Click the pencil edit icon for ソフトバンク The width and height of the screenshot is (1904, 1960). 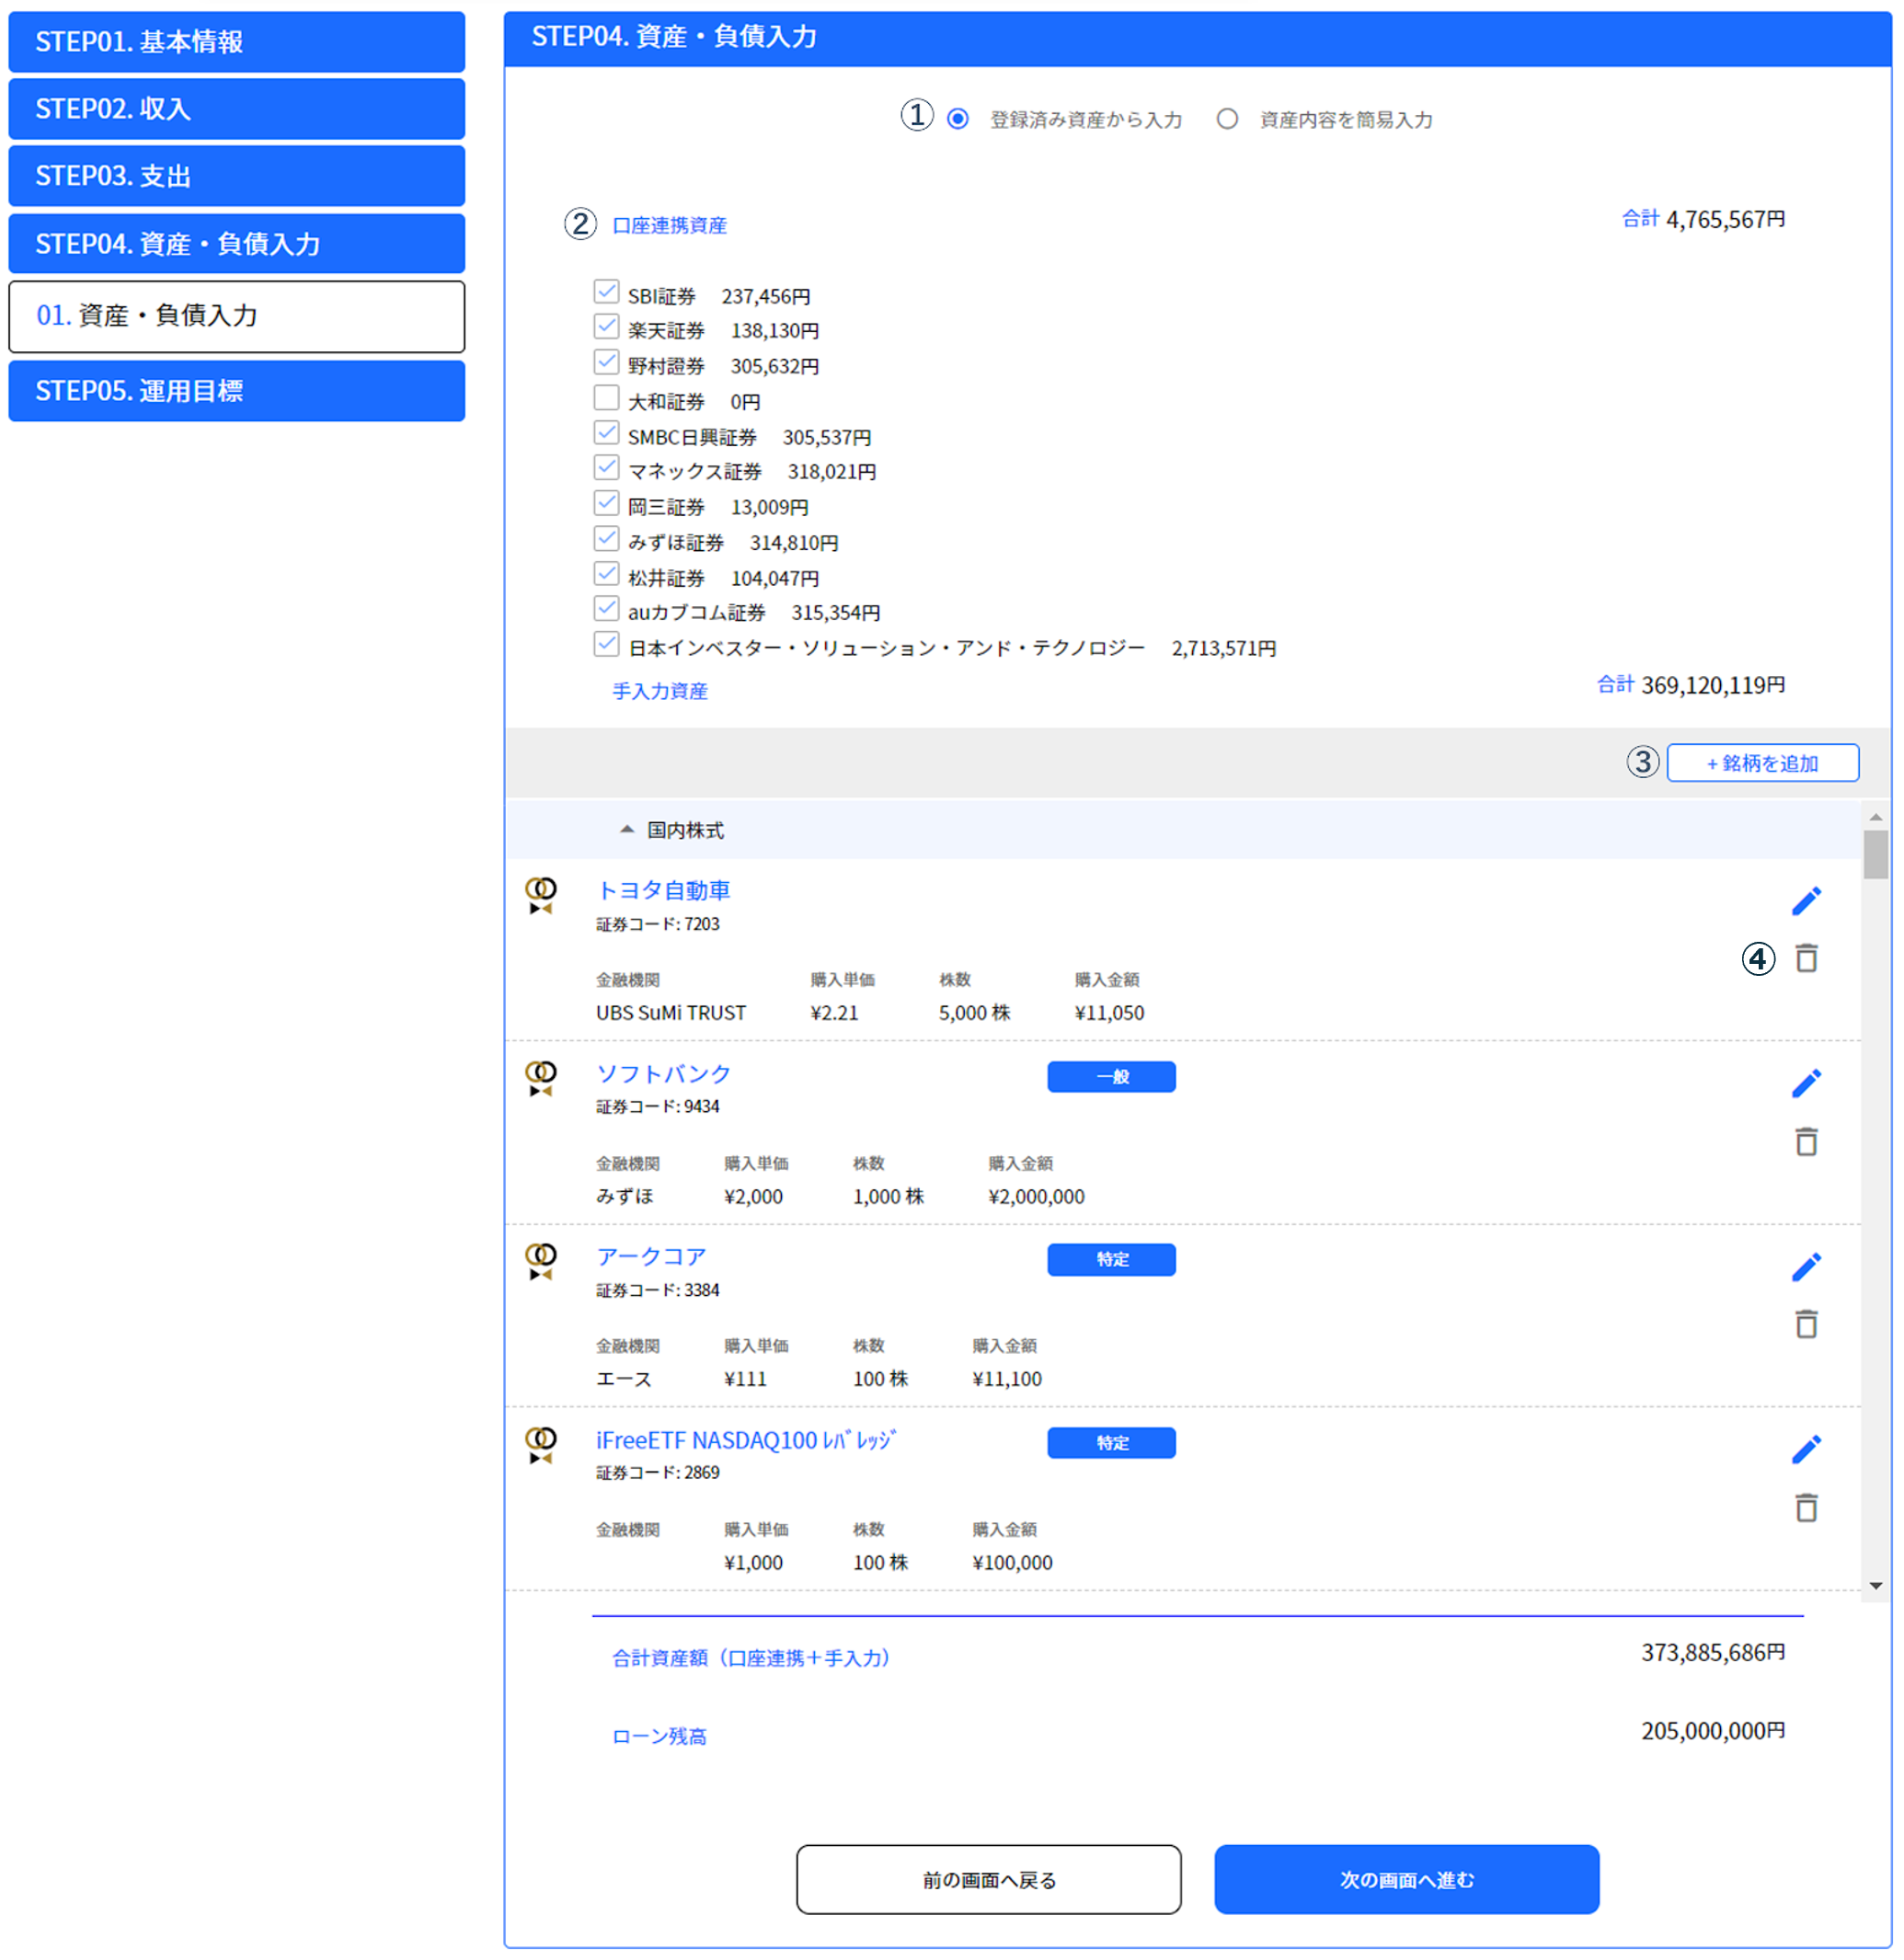[1806, 1083]
